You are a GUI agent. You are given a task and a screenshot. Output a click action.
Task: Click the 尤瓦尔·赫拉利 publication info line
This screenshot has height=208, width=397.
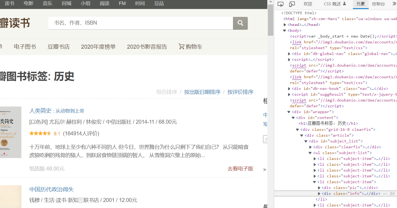pos(103,122)
